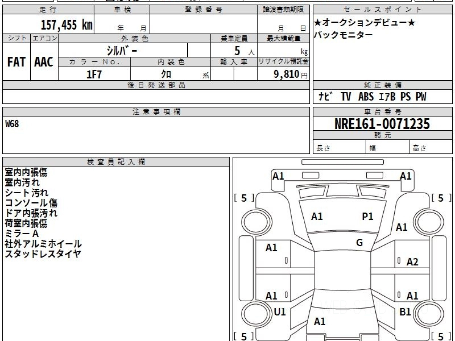Select the 幅 dimension cell
The image size is (455, 341).
tap(388, 147)
